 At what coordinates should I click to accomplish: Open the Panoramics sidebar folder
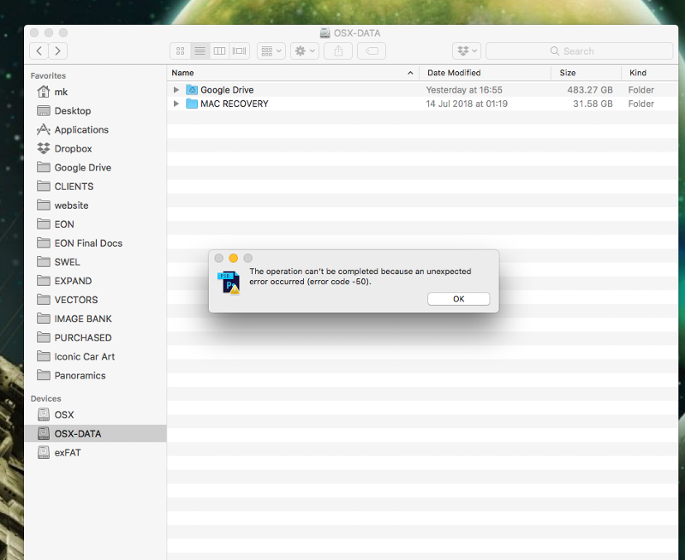pyautogui.click(x=95, y=376)
